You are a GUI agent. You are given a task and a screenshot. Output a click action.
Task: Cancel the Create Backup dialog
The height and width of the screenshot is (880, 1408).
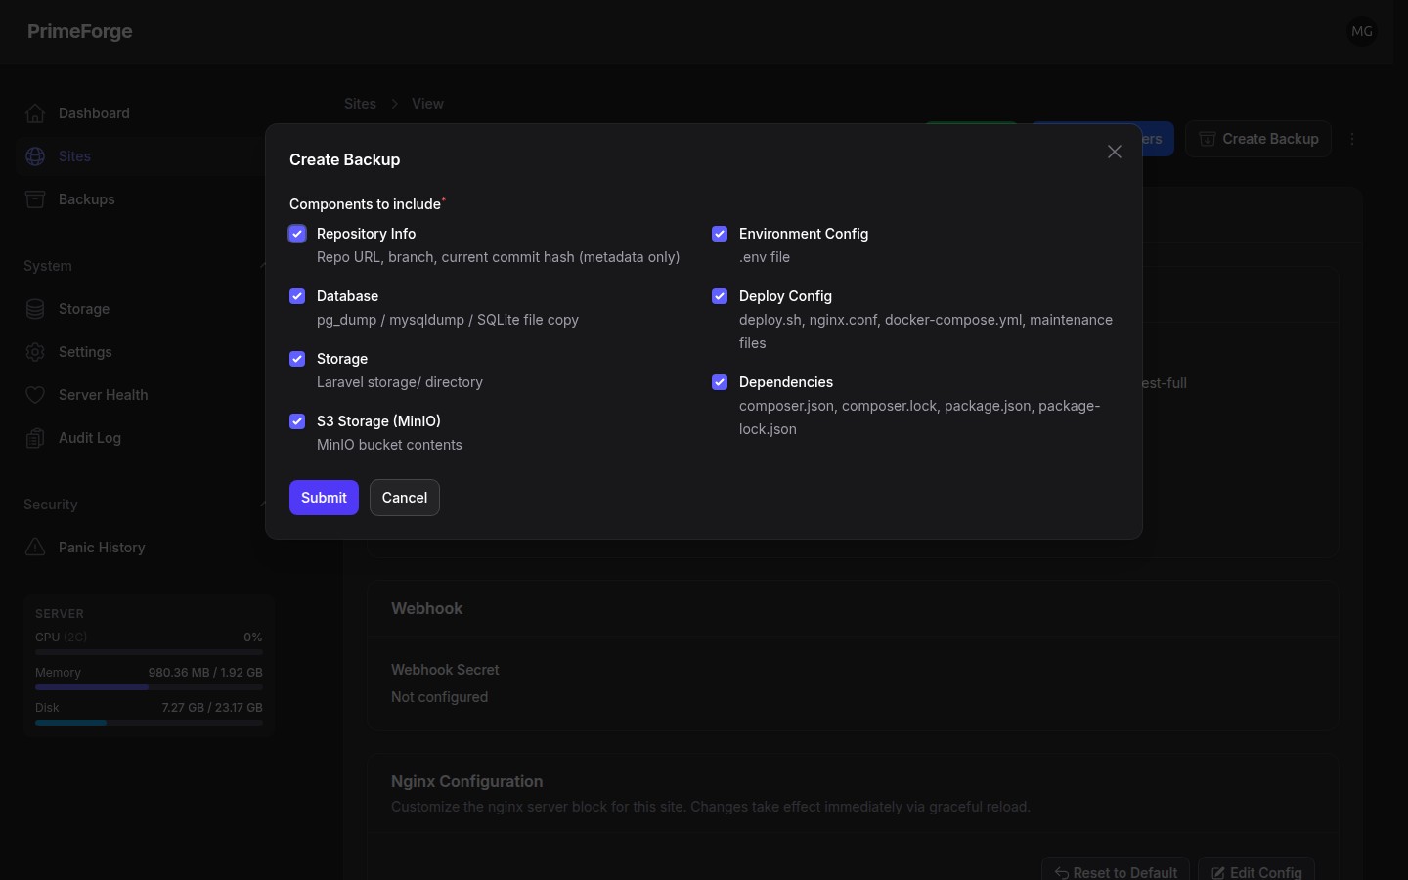[405, 498]
